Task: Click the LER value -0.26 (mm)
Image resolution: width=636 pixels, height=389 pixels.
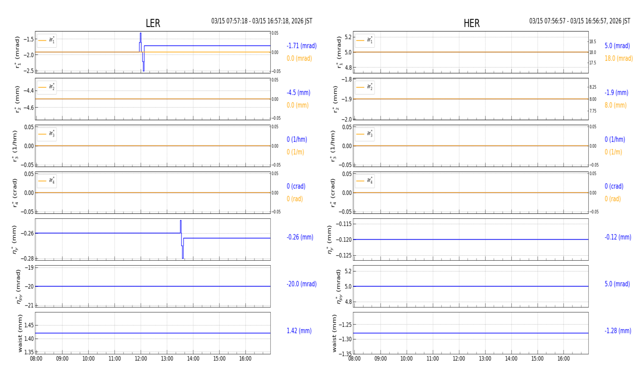Action: click(x=300, y=237)
